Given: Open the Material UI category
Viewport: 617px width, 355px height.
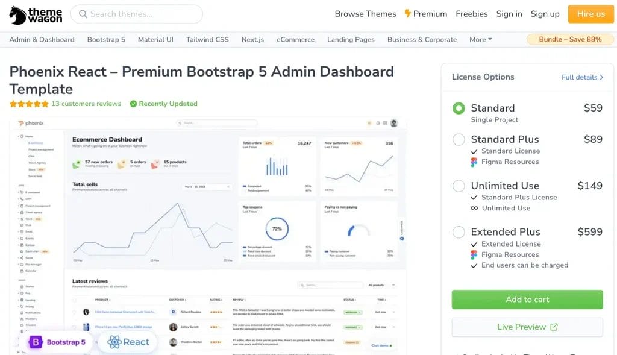Looking at the screenshot, I should (x=155, y=40).
